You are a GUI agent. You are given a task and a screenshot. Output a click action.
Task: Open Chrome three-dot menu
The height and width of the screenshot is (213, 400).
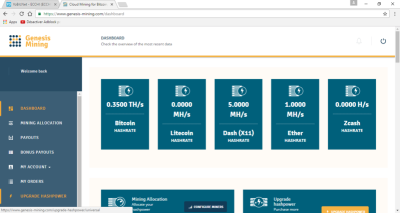(x=395, y=14)
